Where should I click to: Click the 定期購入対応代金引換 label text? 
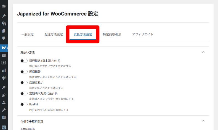coord(43,93)
